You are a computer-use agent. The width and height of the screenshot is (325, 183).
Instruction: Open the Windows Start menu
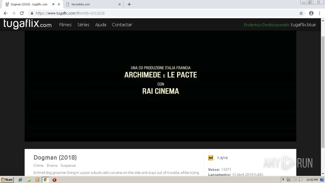(x=7, y=180)
